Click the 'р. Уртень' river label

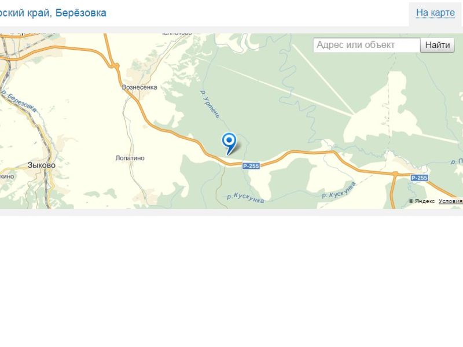(x=210, y=104)
